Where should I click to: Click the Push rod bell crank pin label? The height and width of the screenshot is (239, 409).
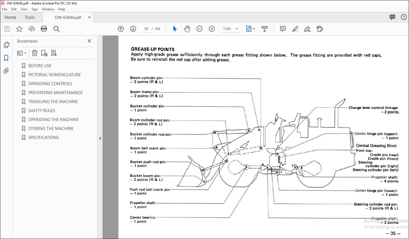[x=150, y=190]
